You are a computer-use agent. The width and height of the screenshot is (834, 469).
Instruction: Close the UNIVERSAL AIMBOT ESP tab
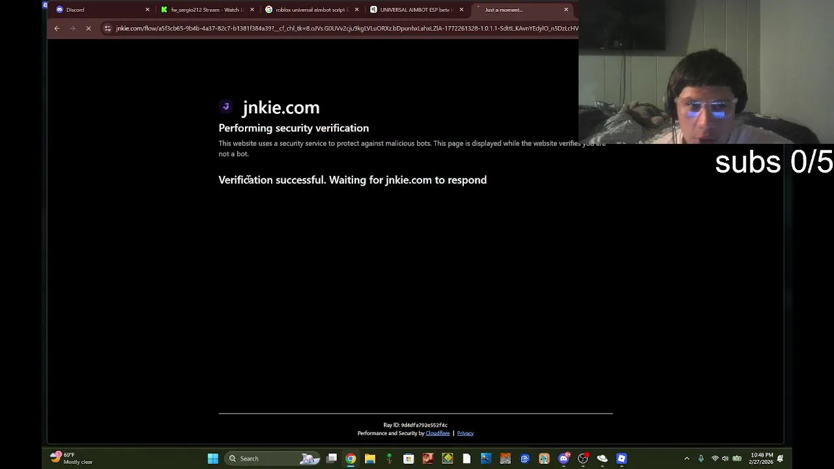click(461, 10)
